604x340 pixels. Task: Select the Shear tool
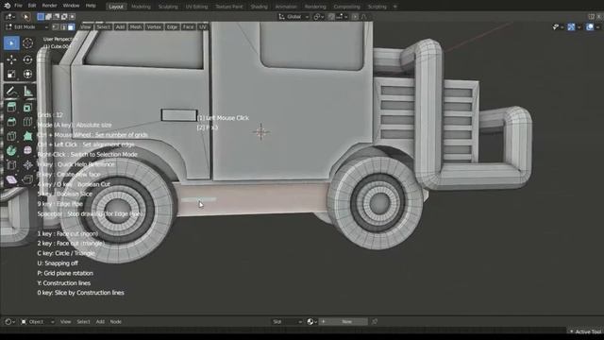pos(11,179)
